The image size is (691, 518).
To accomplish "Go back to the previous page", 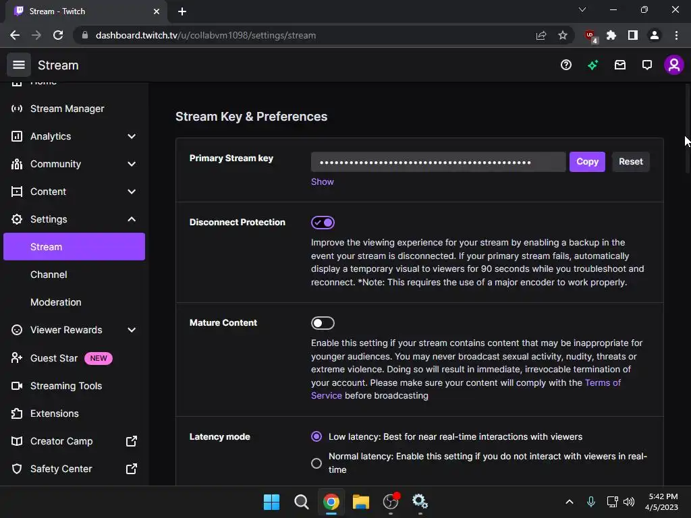I will 15,35.
